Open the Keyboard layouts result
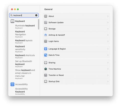121x107 pixels. coord(24,41)
